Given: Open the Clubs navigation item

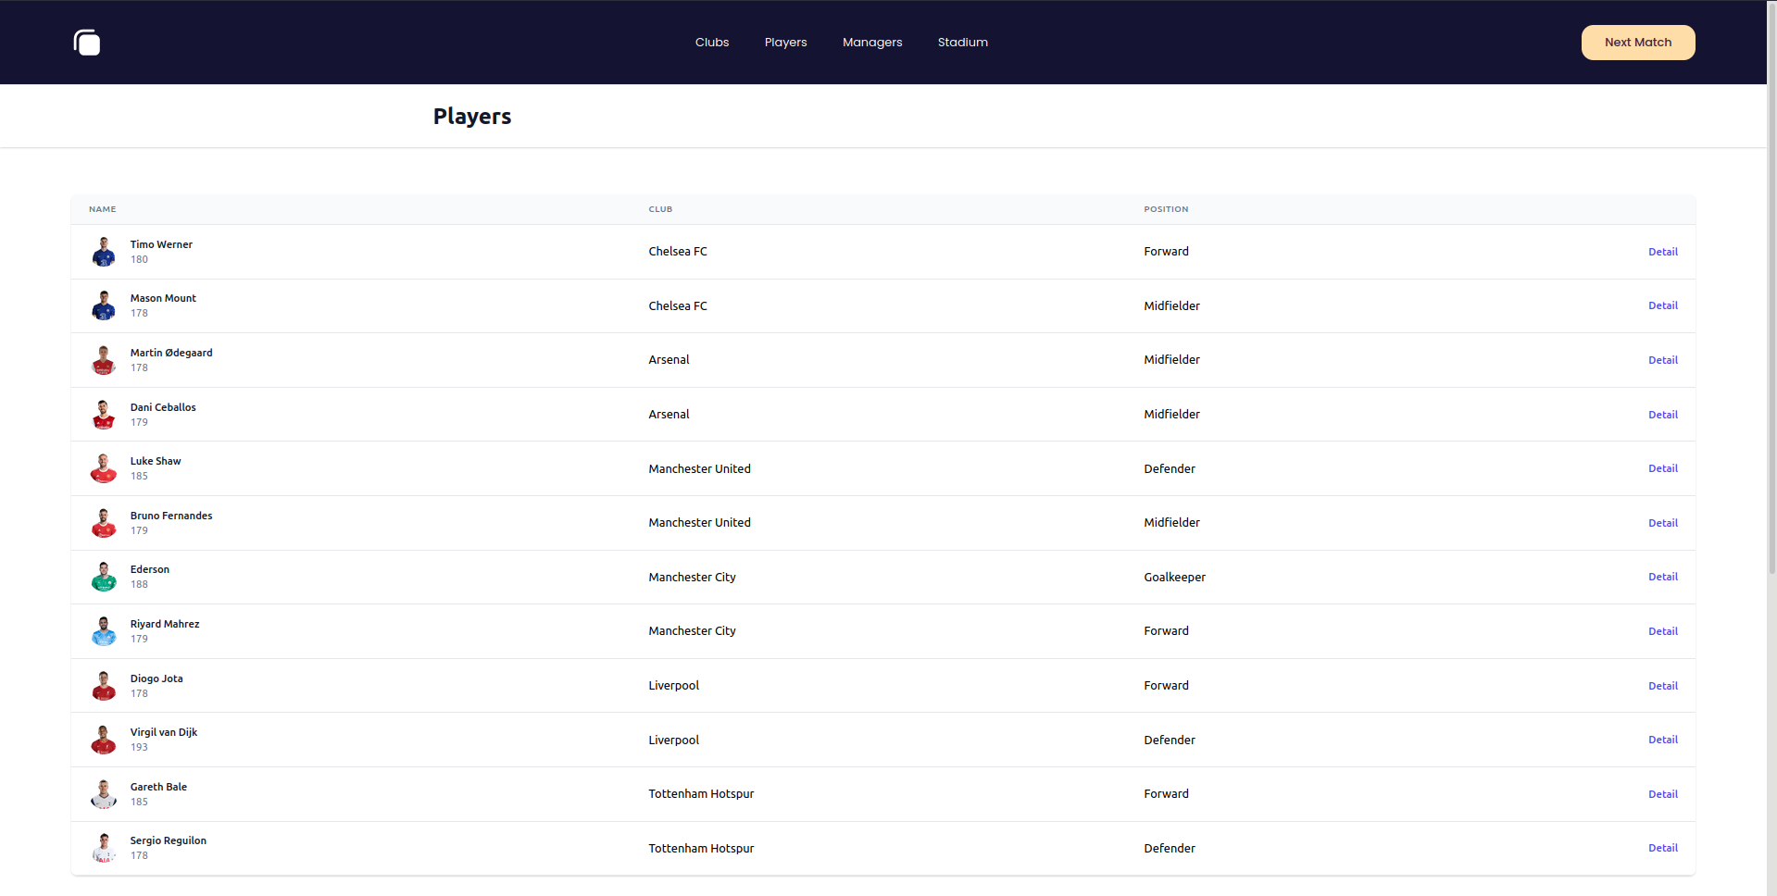Looking at the screenshot, I should 711,42.
